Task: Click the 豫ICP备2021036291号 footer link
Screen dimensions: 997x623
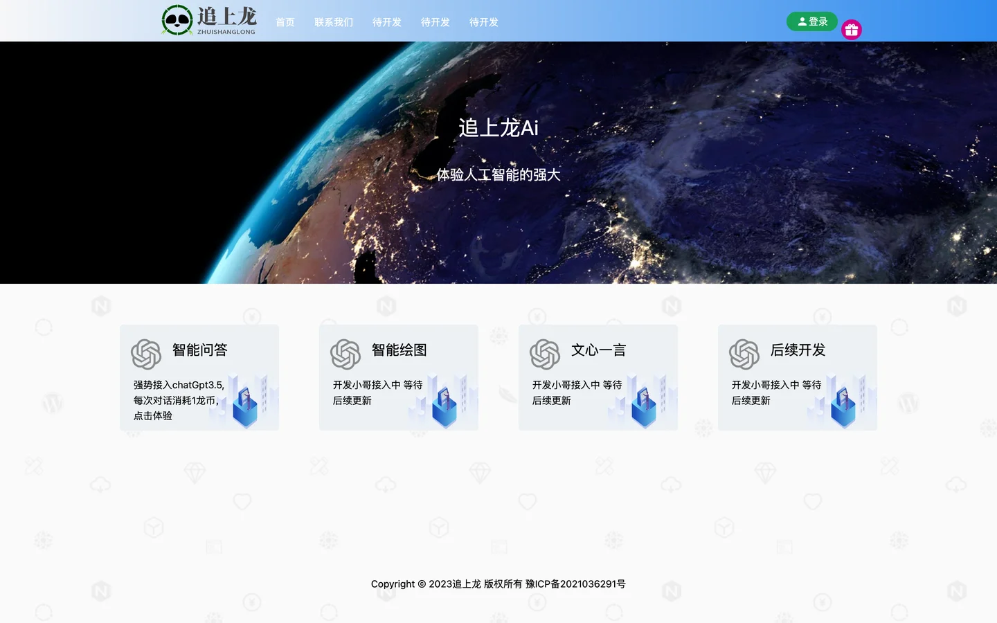Action: point(575,584)
